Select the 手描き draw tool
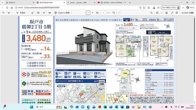196x110 pixels. click(21, 13)
